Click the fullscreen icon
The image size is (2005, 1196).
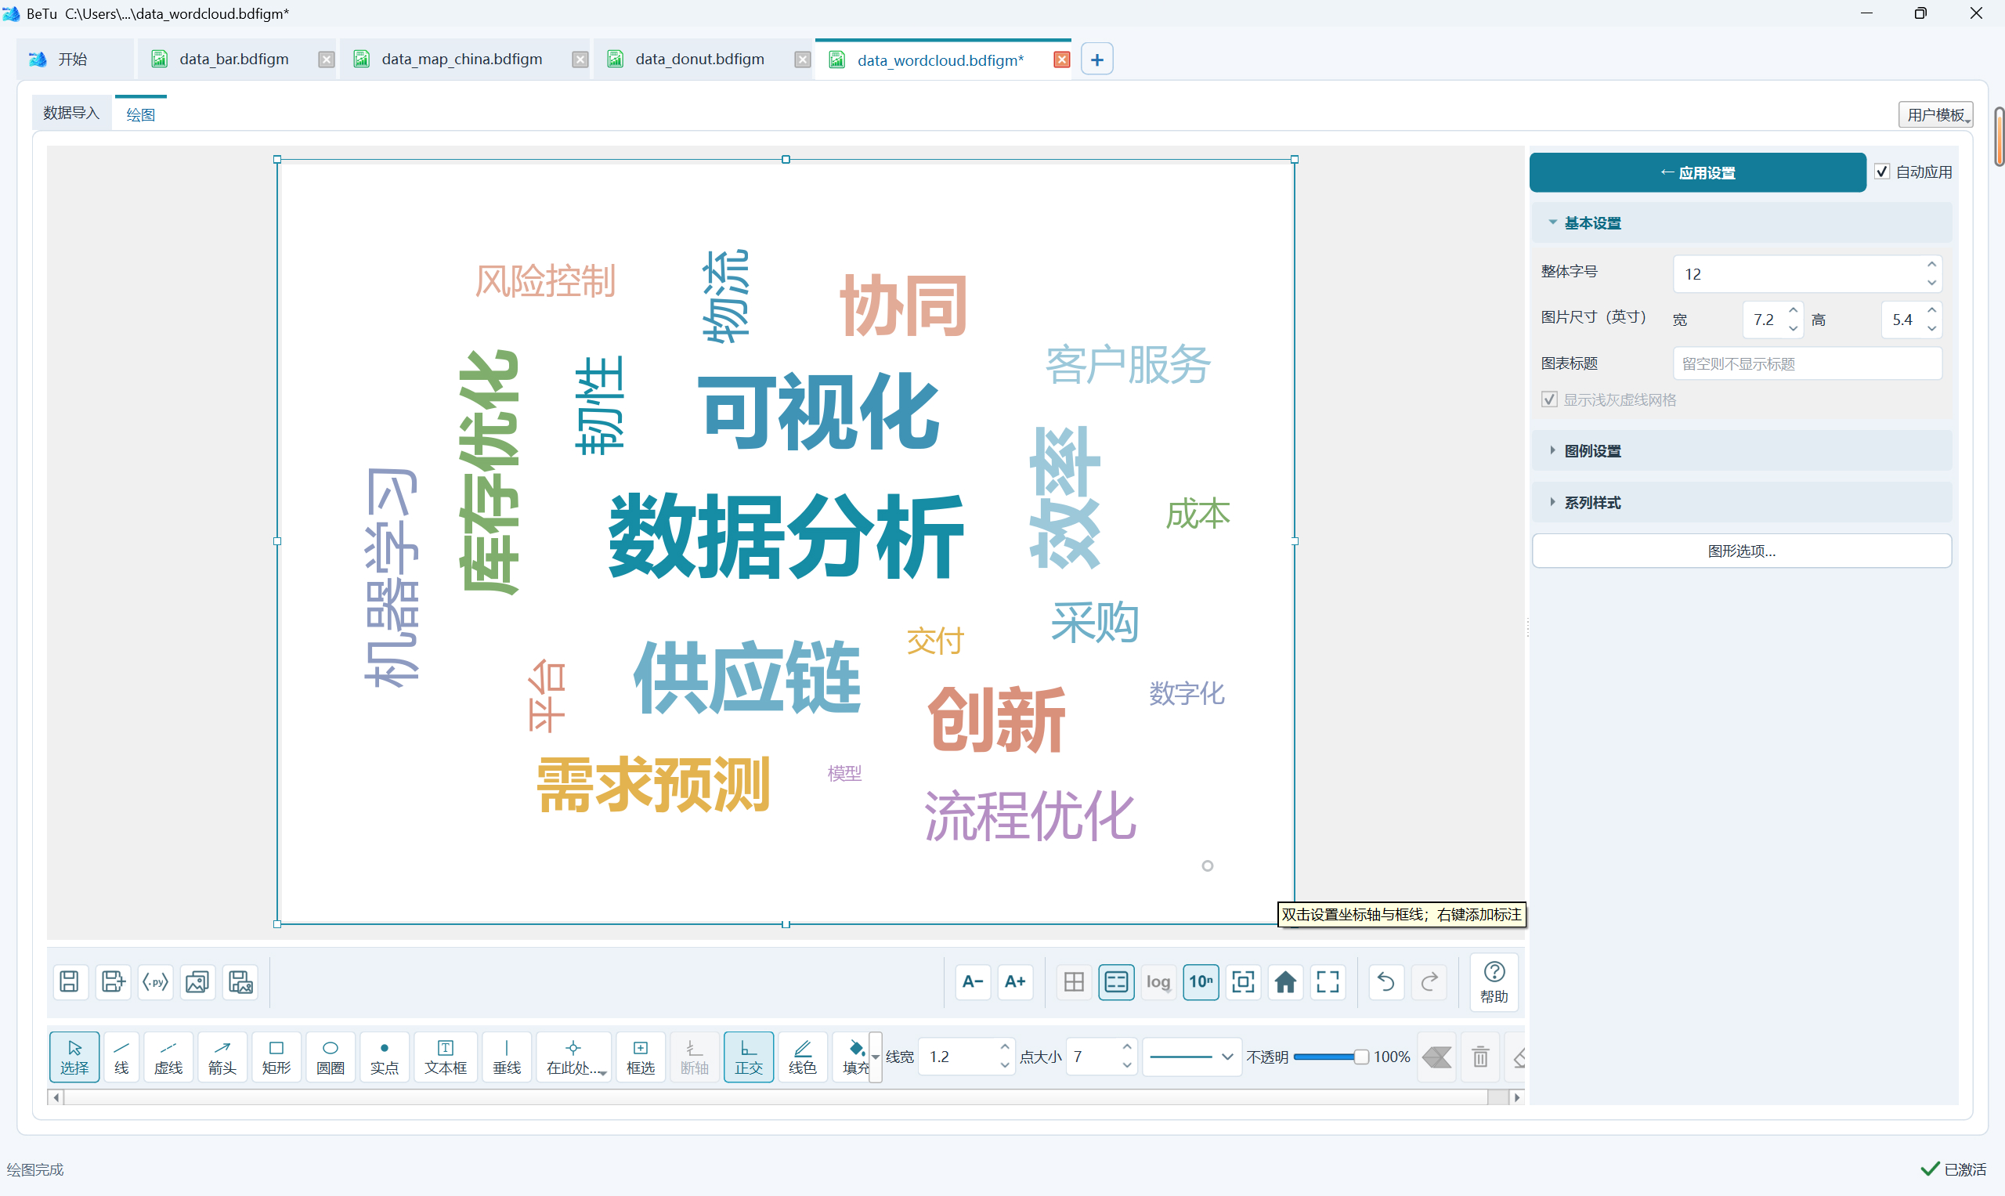pyautogui.click(x=1328, y=981)
